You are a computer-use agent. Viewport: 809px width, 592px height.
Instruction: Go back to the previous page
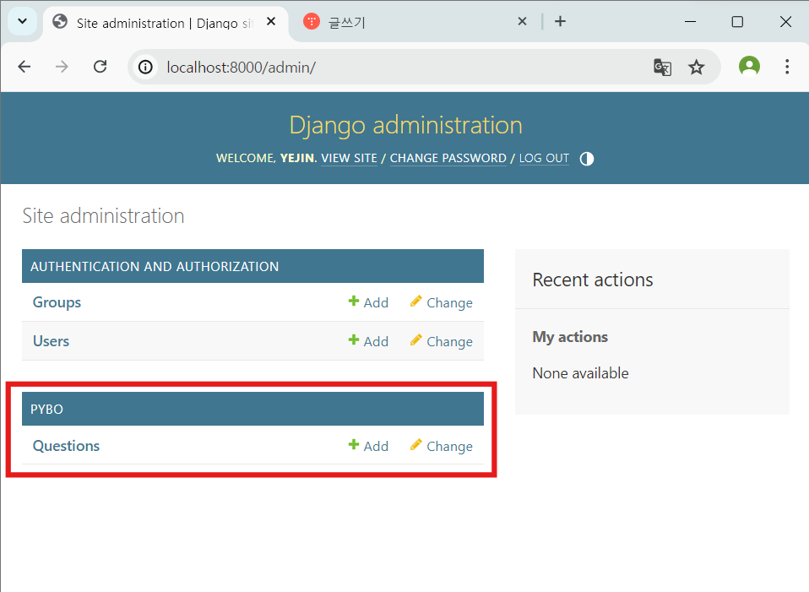[x=24, y=67]
